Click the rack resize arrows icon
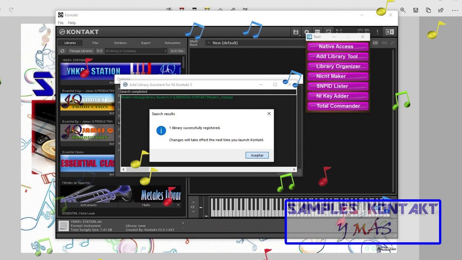Image resolution: width=462 pixels, height=260 pixels. tap(392, 43)
